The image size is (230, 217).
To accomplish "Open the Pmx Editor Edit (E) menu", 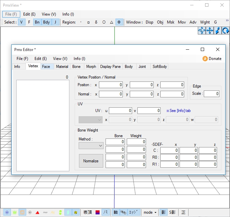I will point(40,59).
